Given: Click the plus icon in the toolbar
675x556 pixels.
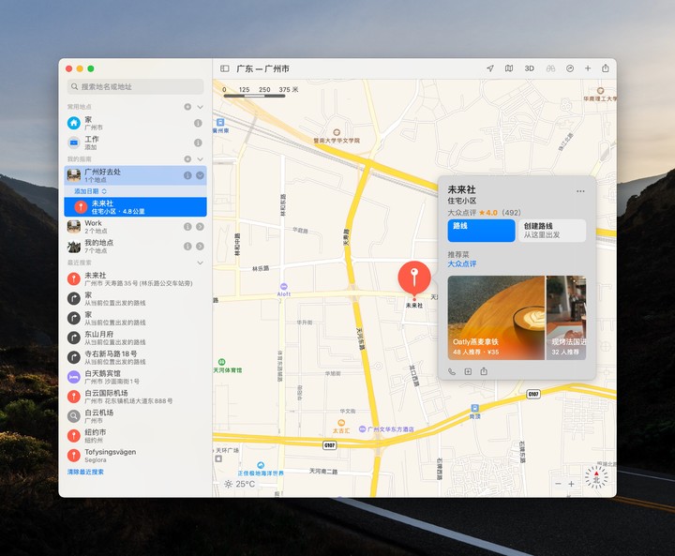Looking at the screenshot, I should 588,68.
